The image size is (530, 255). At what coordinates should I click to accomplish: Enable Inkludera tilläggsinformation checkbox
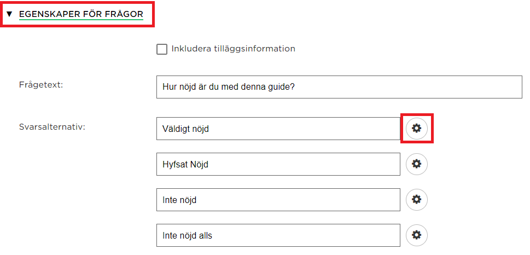(x=162, y=49)
